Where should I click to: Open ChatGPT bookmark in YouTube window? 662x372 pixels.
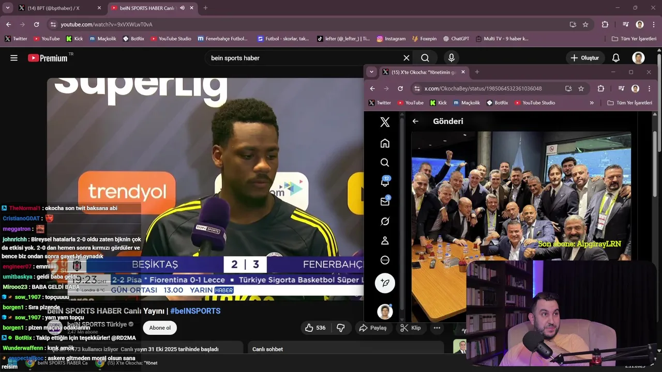pos(456,39)
